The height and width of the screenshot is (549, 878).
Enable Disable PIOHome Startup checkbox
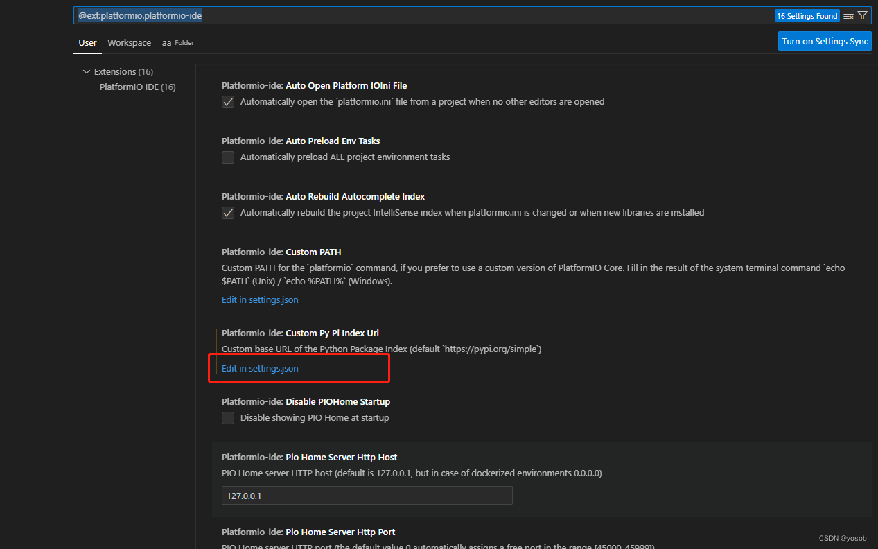coord(228,418)
